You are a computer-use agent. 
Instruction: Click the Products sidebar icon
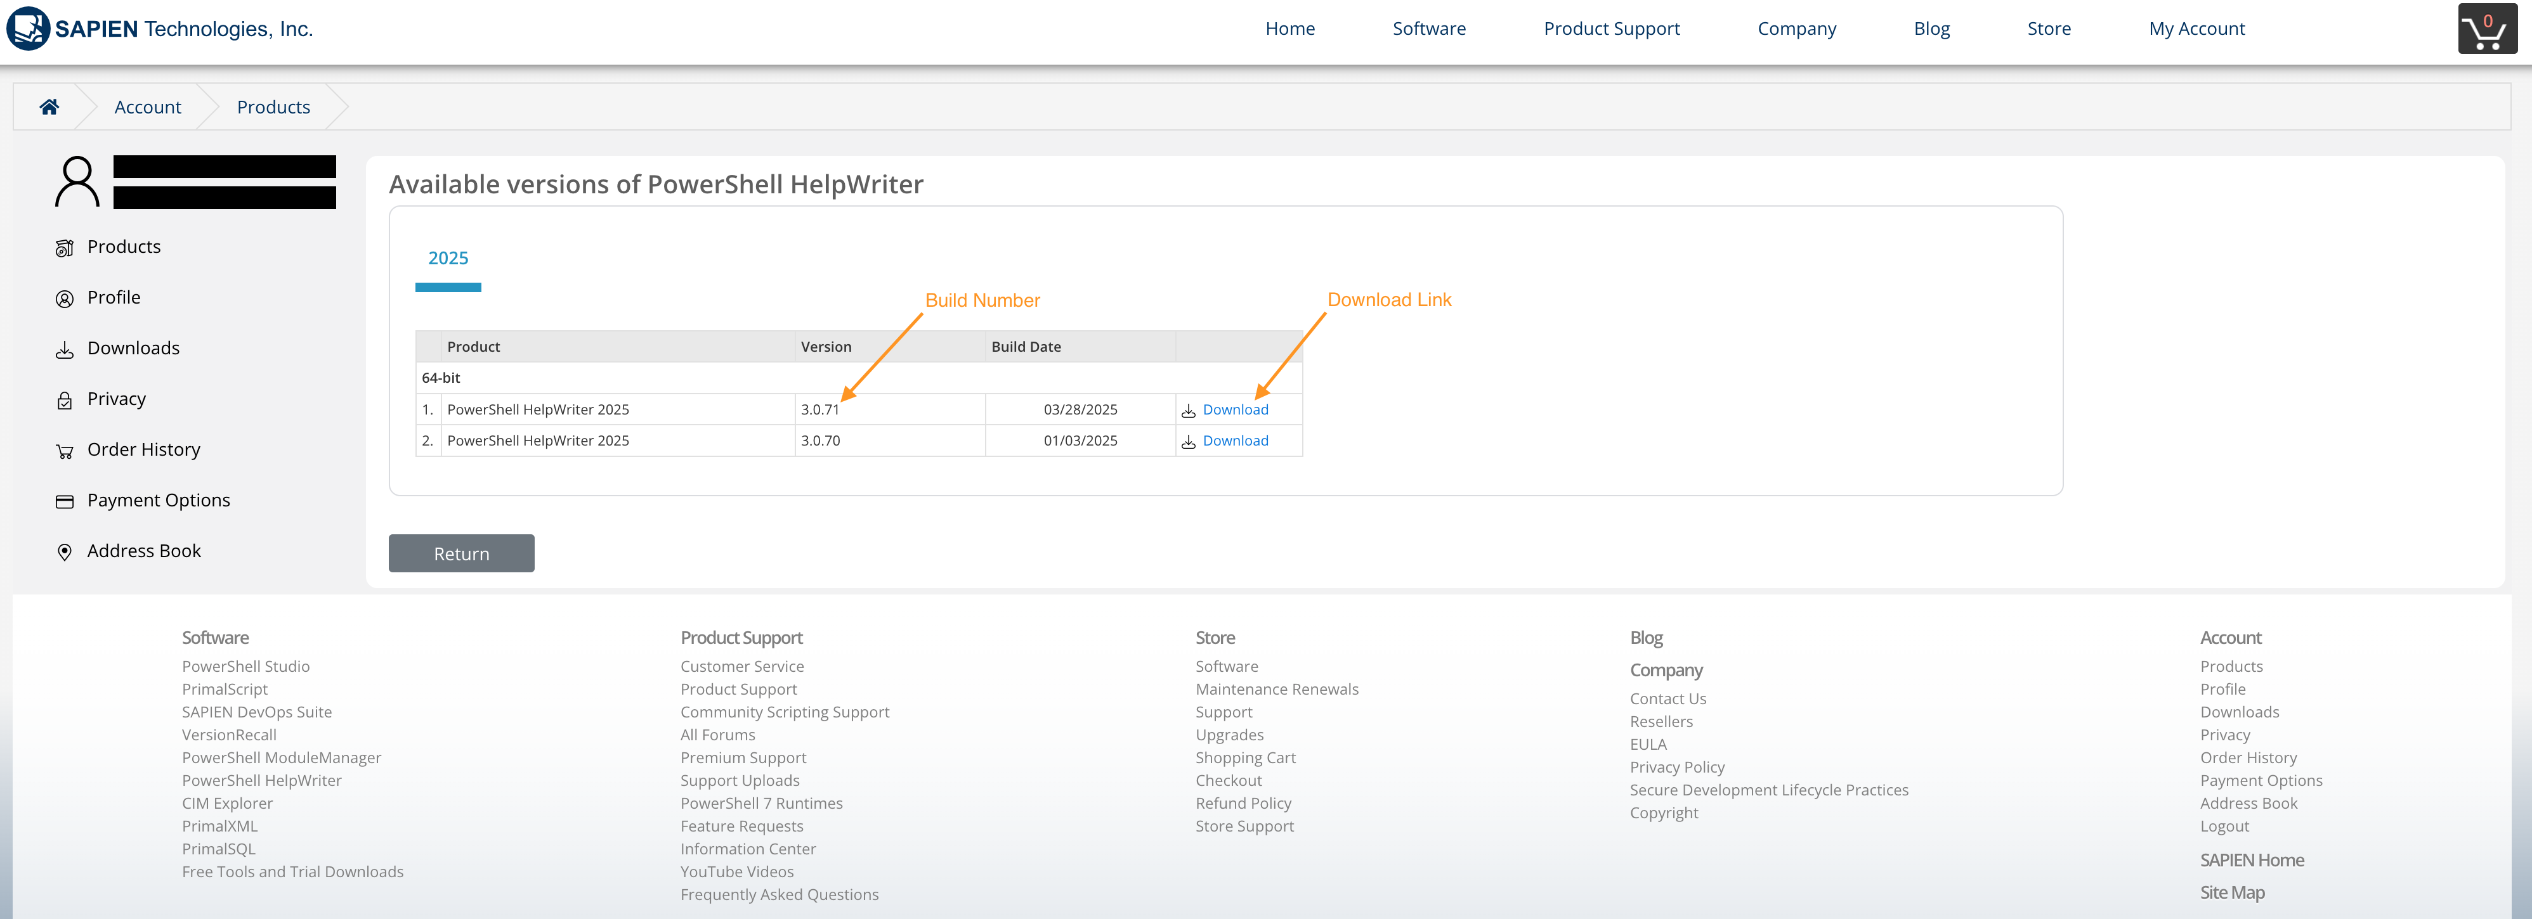65,248
